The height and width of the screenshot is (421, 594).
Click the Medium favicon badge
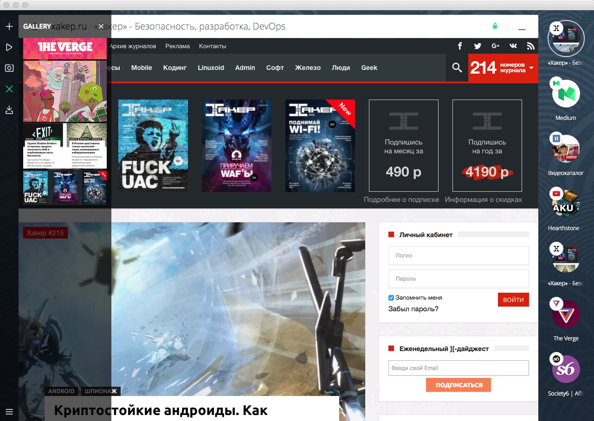(556, 83)
